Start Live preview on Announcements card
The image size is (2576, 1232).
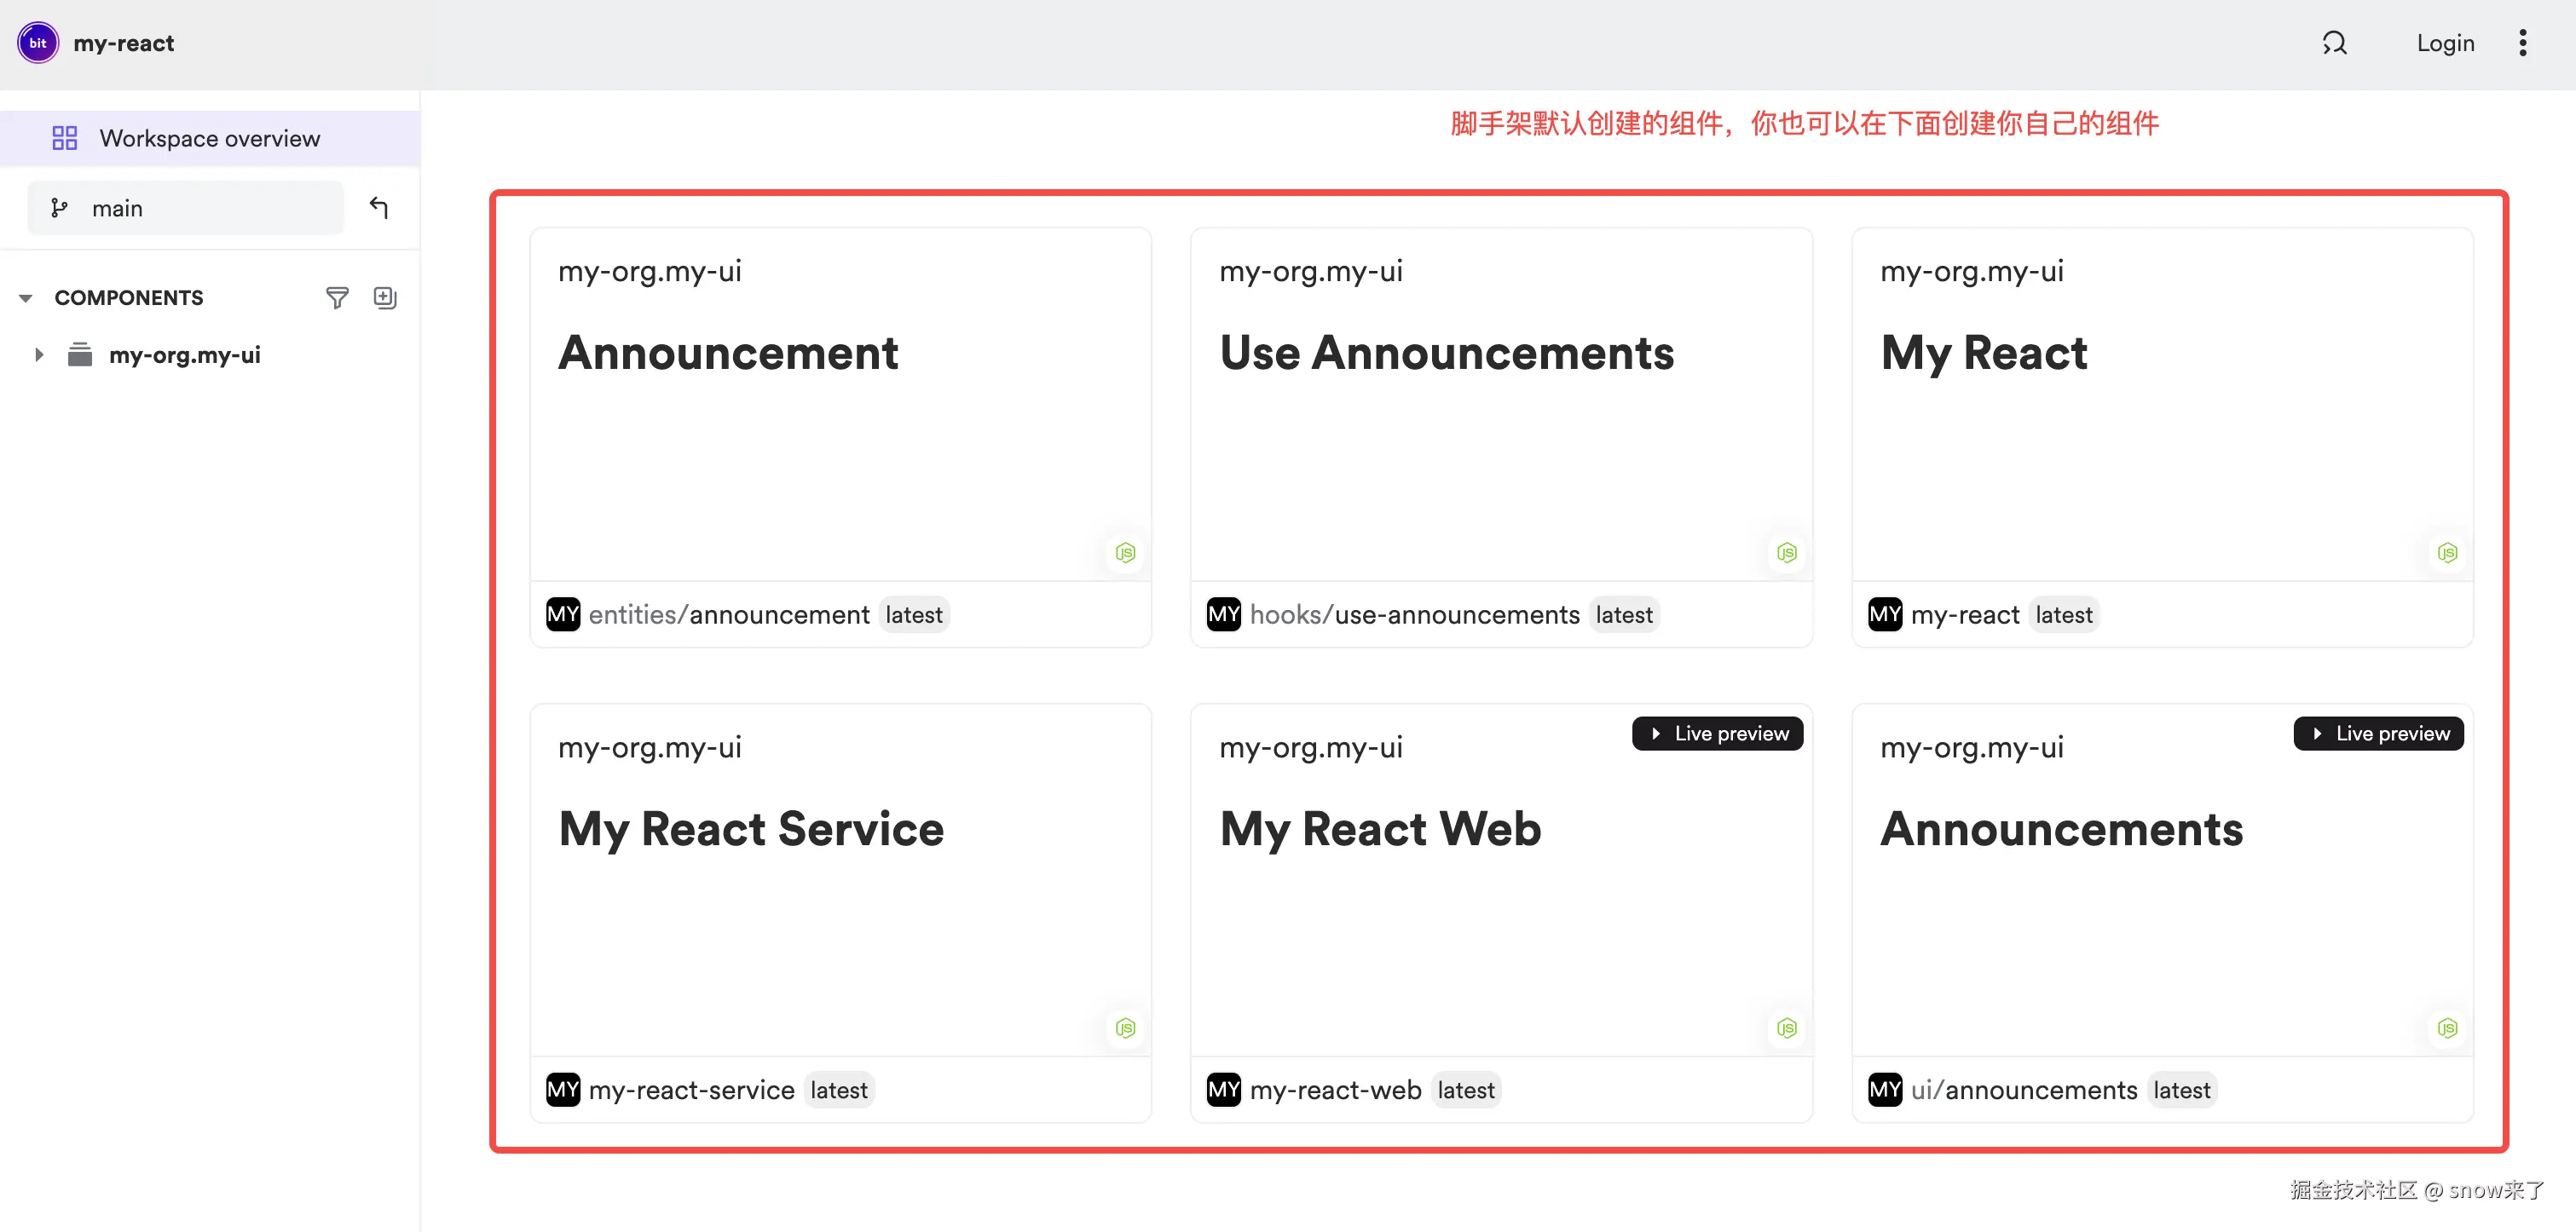(2378, 734)
